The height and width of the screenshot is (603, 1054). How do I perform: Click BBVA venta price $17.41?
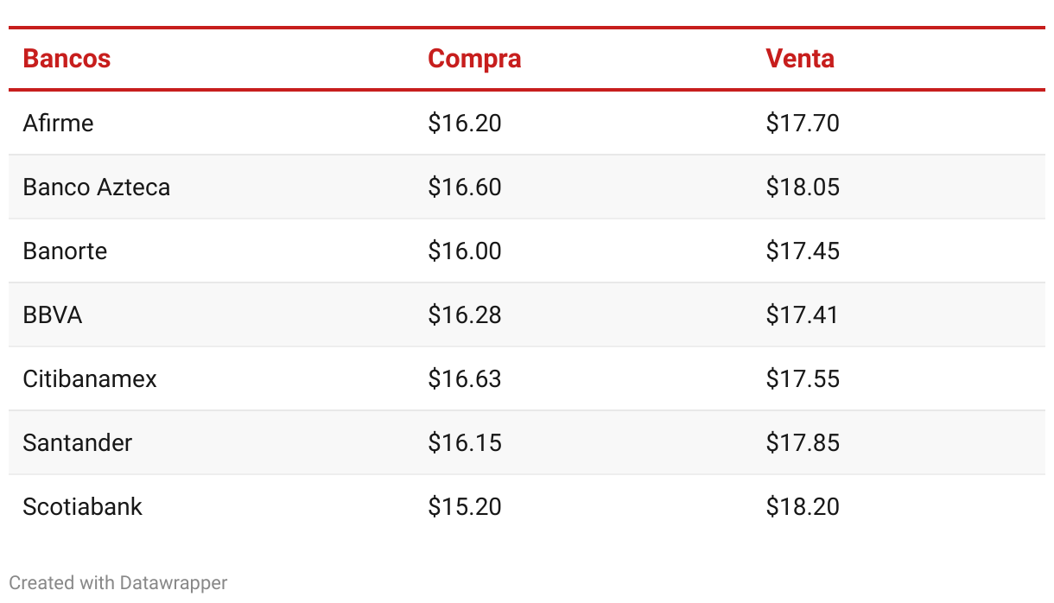pos(803,314)
